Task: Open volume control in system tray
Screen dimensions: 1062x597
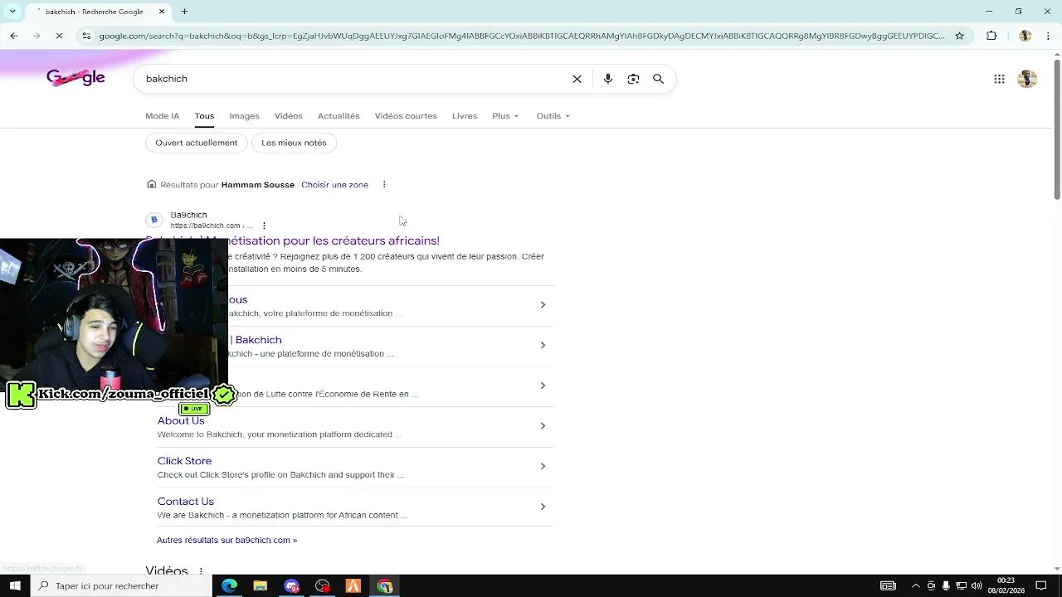Action: 977,586
